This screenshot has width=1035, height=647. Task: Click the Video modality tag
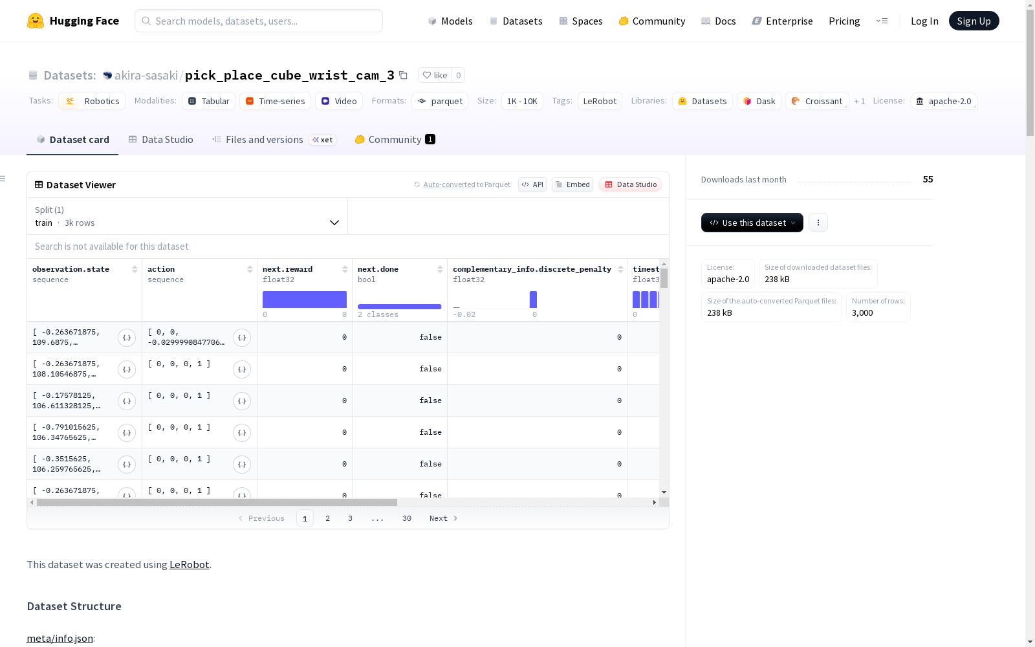click(339, 101)
